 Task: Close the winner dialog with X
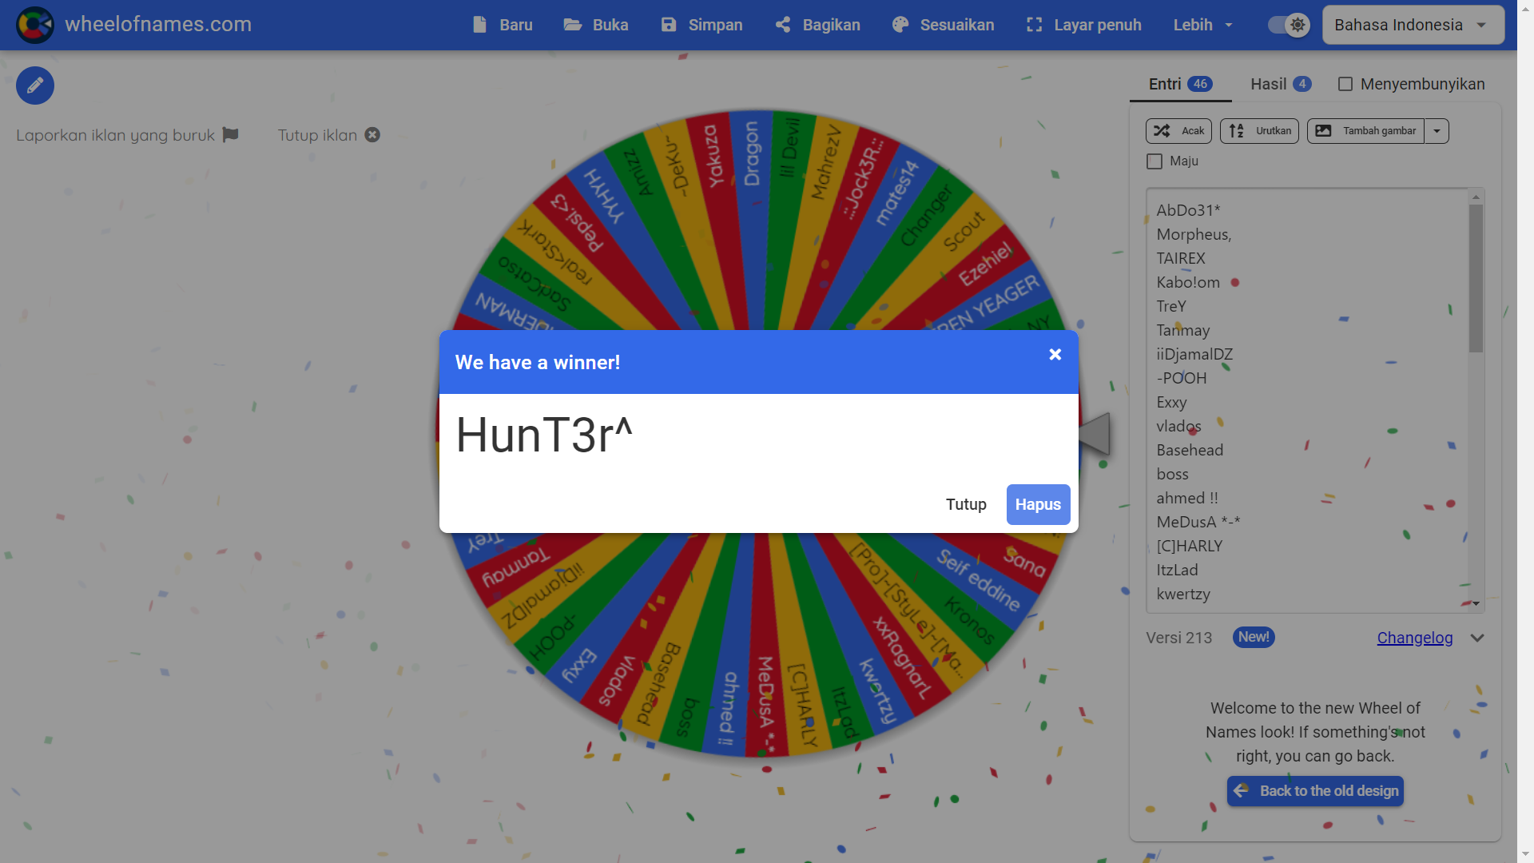pos(1055,355)
